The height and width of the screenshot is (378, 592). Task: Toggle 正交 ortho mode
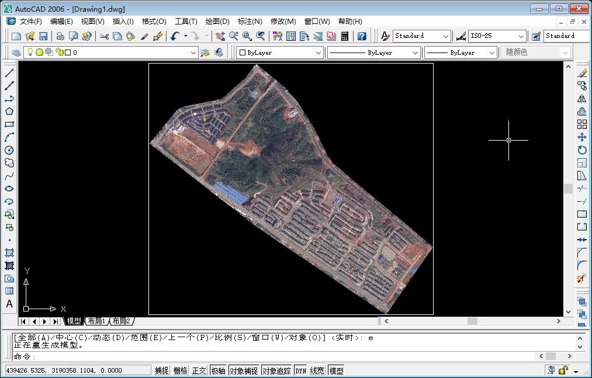tap(199, 370)
